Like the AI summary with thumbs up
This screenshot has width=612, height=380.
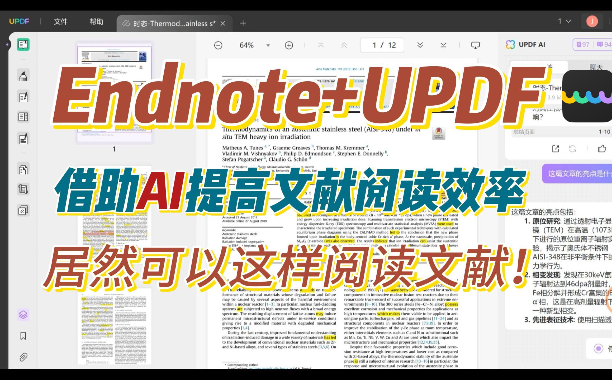point(602,149)
